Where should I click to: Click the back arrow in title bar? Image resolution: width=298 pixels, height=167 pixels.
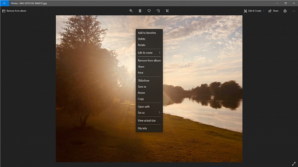click(x=5, y=3)
